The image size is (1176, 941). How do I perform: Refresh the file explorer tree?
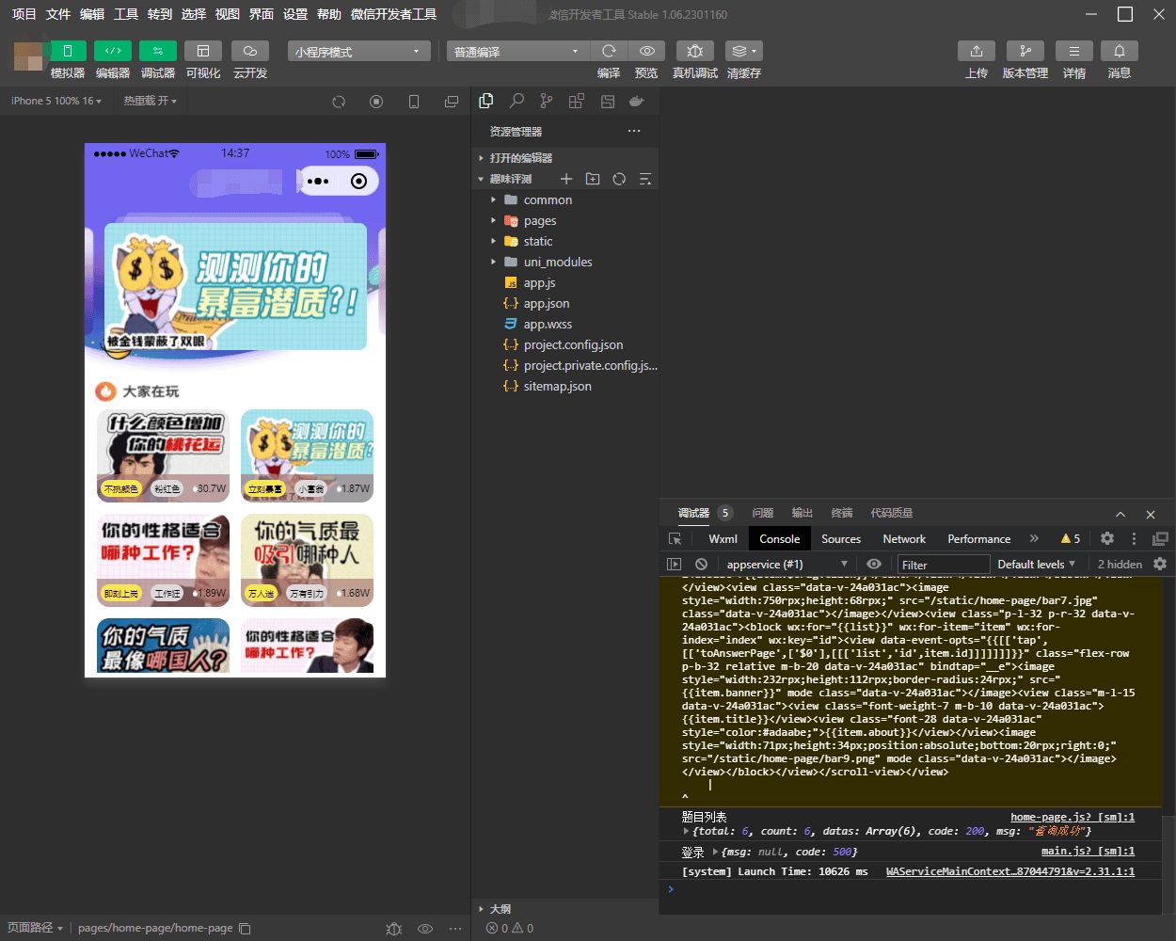coord(619,179)
